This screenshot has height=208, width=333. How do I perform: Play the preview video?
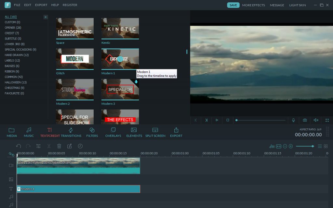pos(217,120)
